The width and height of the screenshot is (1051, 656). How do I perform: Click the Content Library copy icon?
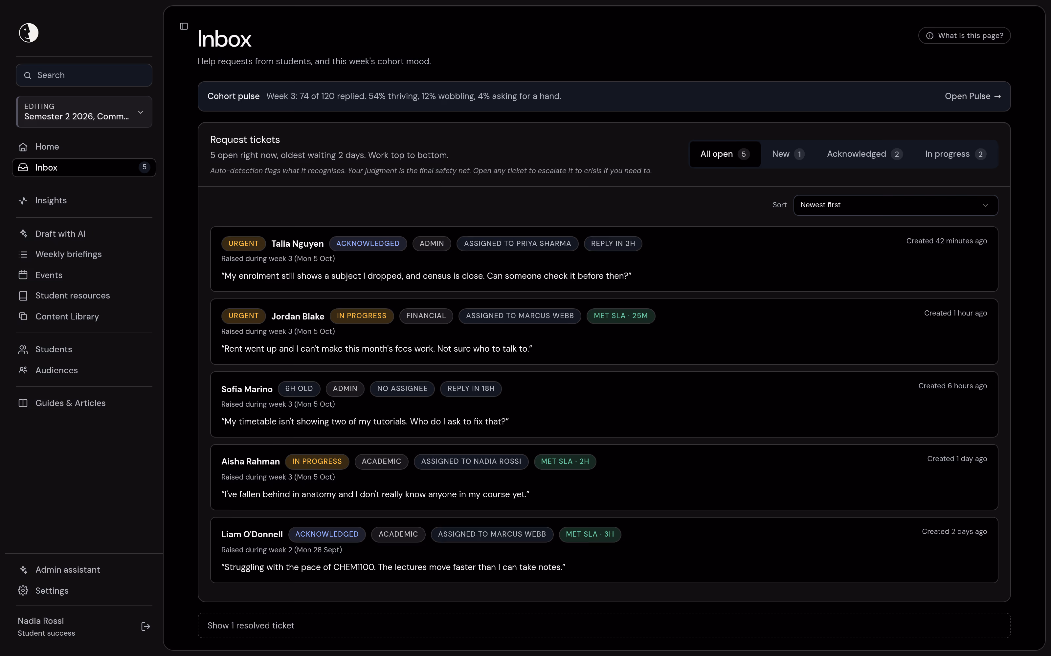coord(23,316)
